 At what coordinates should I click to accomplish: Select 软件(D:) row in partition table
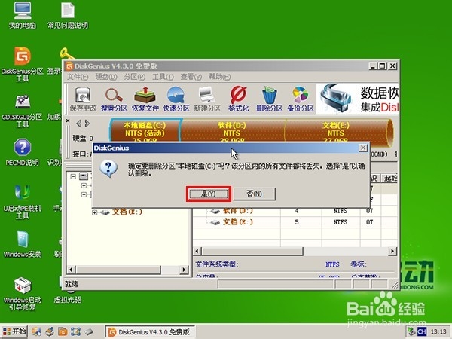coord(295,211)
